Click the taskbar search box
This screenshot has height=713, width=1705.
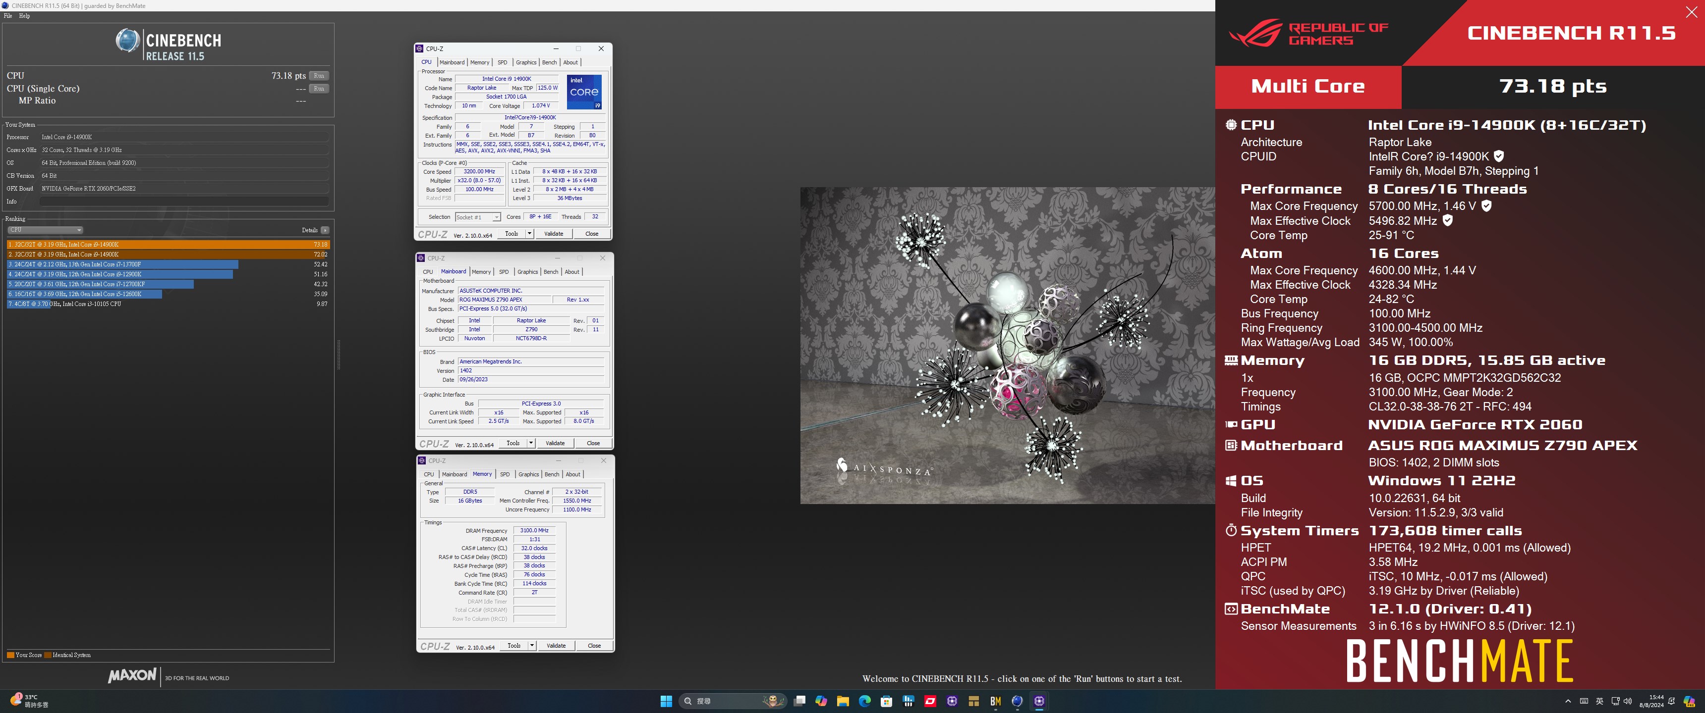pyautogui.click(x=734, y=701)
